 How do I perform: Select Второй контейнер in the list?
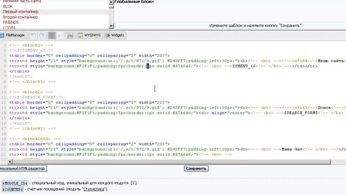pos(21,17)
